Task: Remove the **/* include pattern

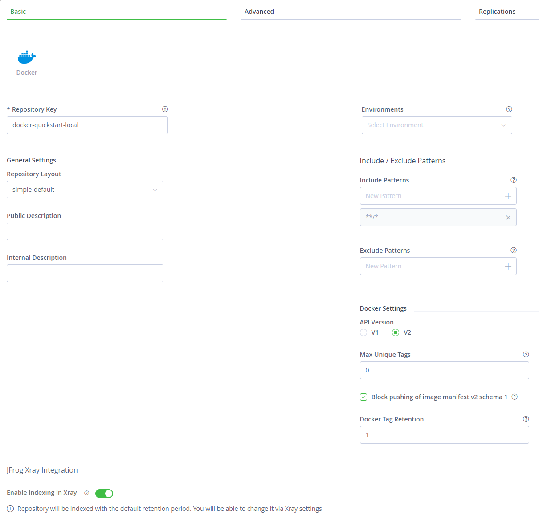Action: pyautogui.click(x=508, y=218)
